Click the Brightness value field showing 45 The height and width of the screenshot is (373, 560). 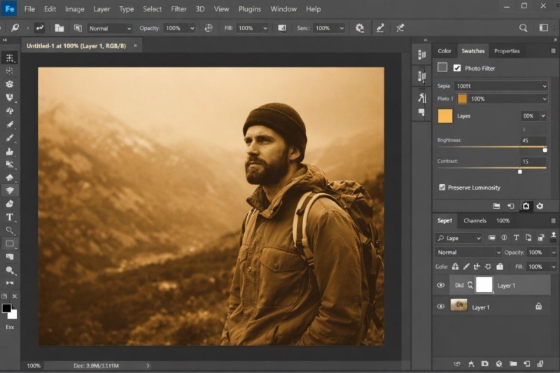click(533, 140)
